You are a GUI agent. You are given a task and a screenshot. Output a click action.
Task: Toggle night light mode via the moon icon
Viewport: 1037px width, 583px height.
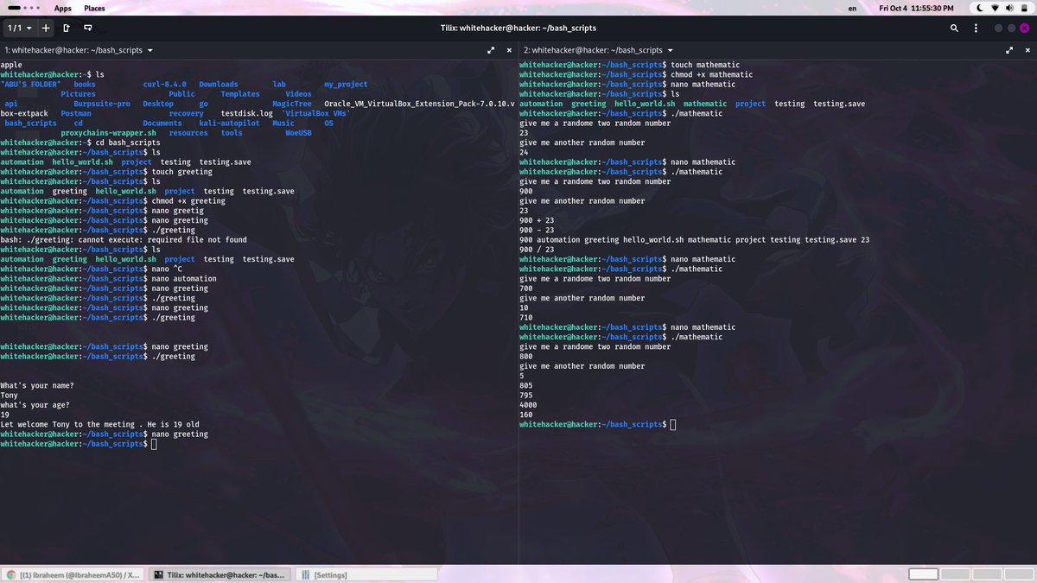[x=980, y=8]
